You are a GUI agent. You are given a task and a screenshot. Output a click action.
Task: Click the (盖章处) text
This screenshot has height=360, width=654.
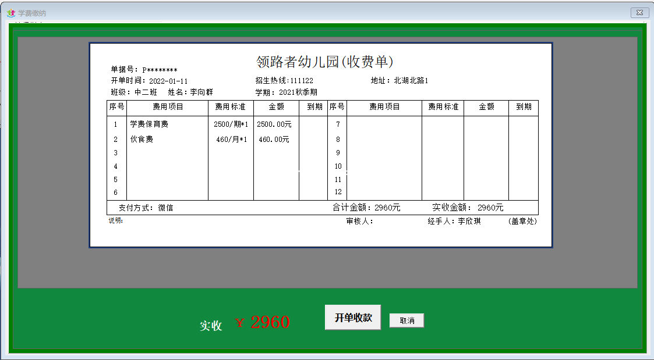[522, 221]
